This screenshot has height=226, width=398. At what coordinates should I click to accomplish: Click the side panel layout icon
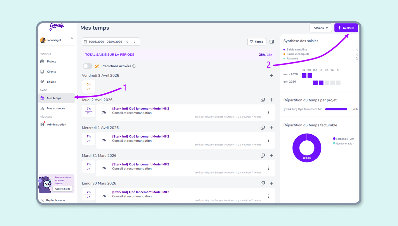pos(271,42)
